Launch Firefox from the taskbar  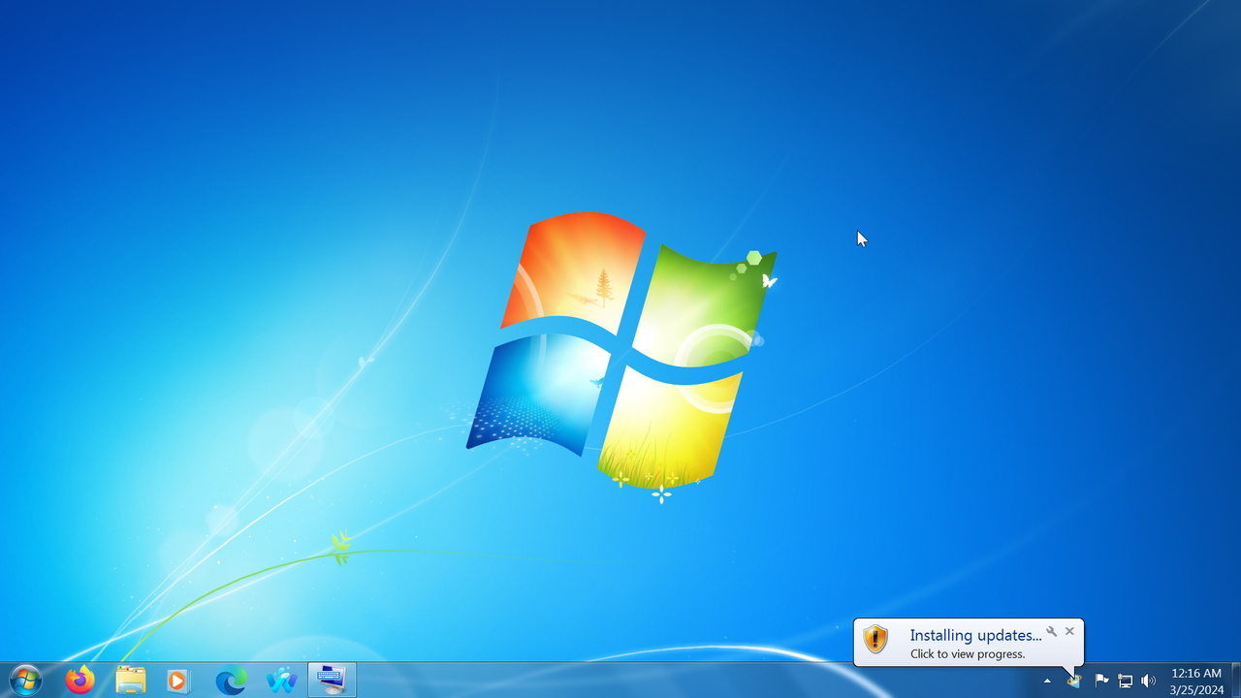(80, 681)
